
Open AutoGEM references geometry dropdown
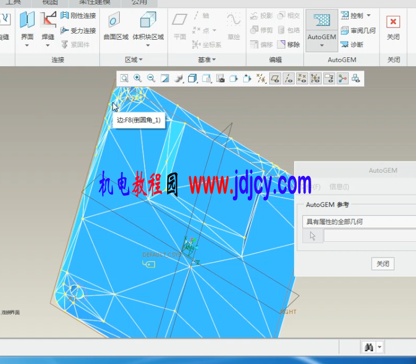point(359,222)
